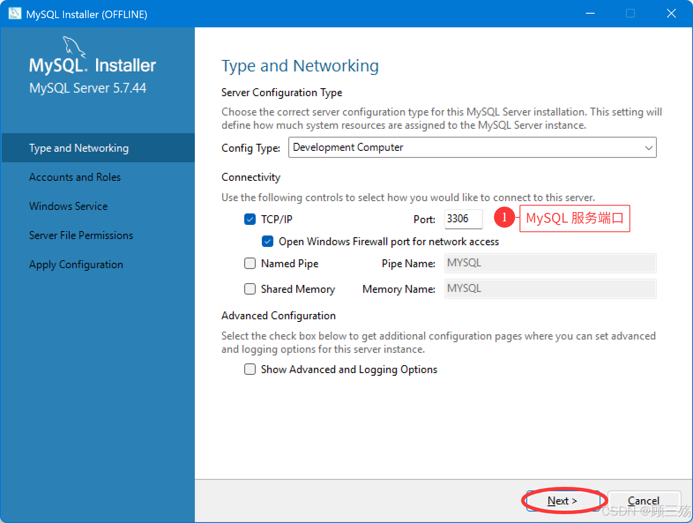The width and height of the screenshot is (693, 523).
Task: Click the Cancel button
Action: (644, 501)
